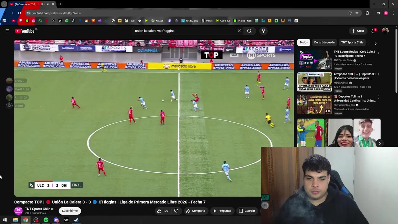Image resolution: width=398 pixels, height=224 pixels.
Task: Click the Preguntar button
Action: 222,211
